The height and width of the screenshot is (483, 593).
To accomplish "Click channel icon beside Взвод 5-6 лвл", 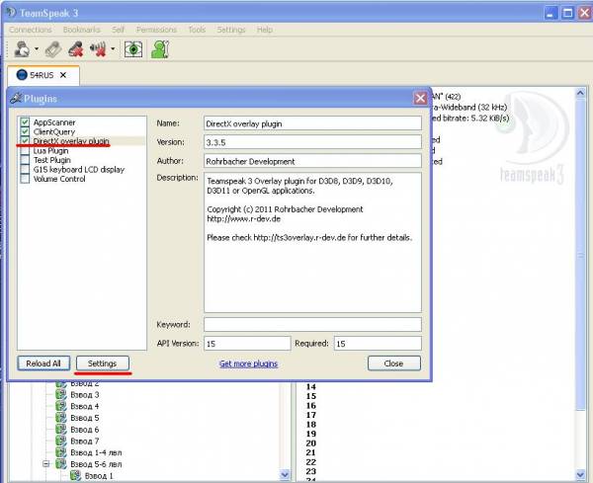I will (x=61, y=463).
